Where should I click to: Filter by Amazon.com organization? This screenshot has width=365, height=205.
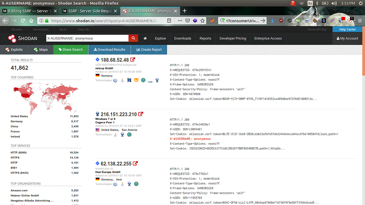[19, 190]
